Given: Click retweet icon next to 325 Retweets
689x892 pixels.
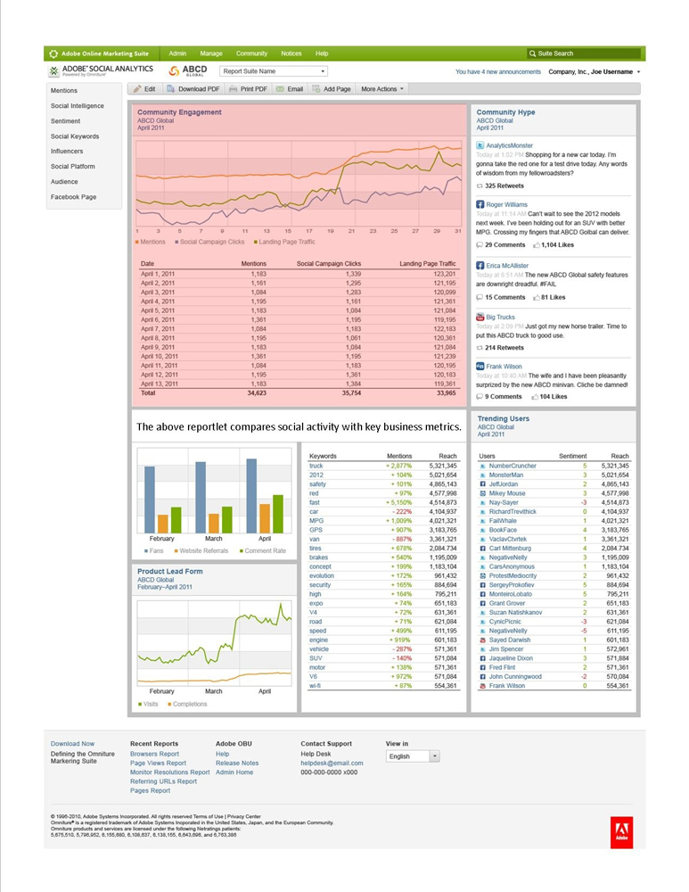Looking at the screenshot, I should 480,186.
